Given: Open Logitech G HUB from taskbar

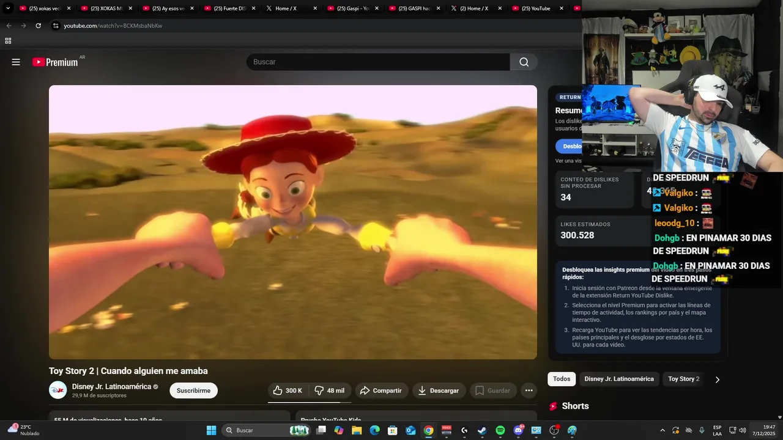Looking at the screenshot, I should click(464, 430).
